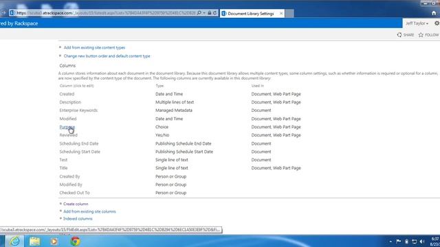
Task: Show hidden tray icons arrow
Action: pyautogui.click(x=390, y=242)
